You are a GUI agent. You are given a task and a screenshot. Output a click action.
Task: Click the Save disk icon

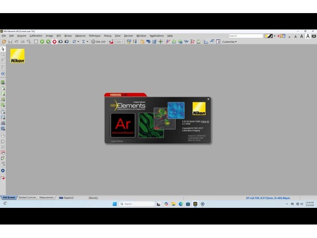(10, 42)
